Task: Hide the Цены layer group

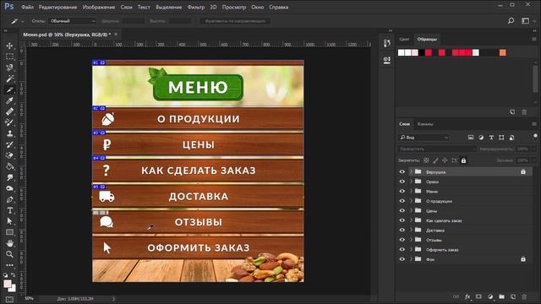Action: pos(402,210)
